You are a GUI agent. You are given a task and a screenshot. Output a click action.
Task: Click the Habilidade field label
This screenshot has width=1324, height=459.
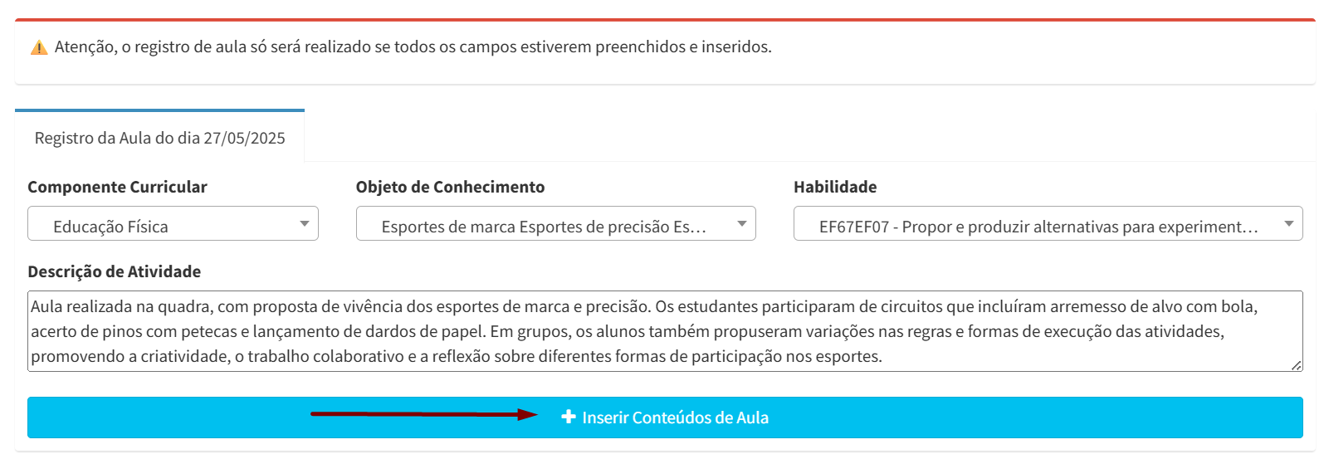pos(835,187)
